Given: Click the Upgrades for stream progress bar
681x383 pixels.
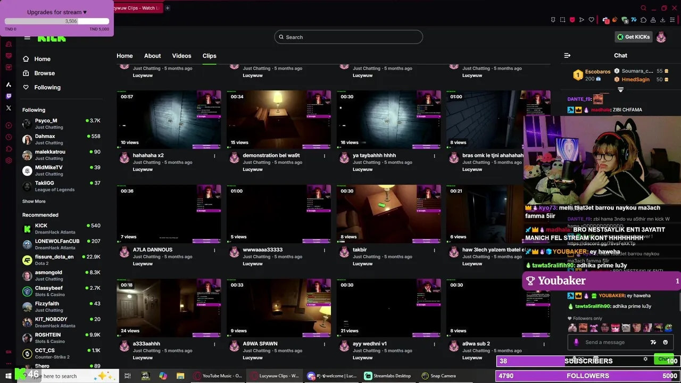Looking at the screenshot, I should (57, 21).
